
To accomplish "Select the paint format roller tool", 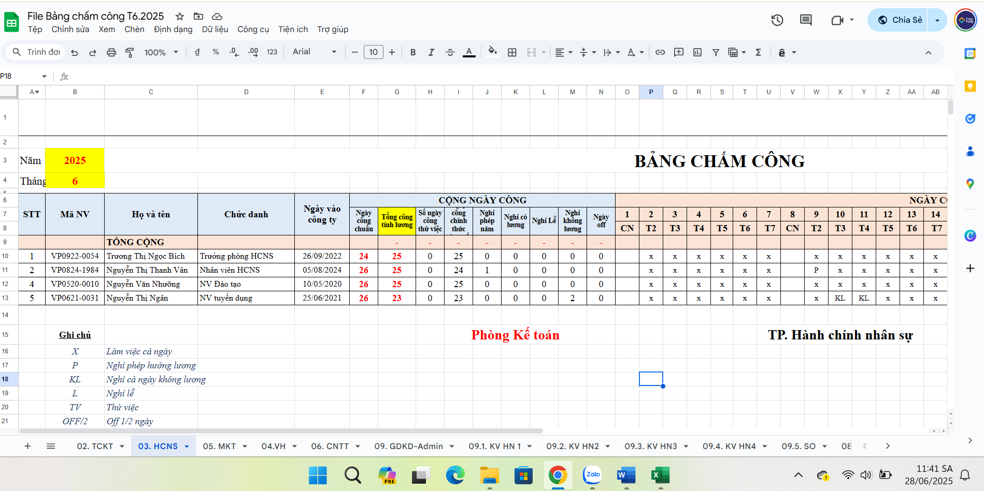I will (x=130, y=52).
